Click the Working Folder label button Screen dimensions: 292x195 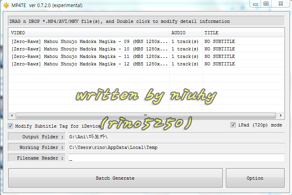(37, 147)
